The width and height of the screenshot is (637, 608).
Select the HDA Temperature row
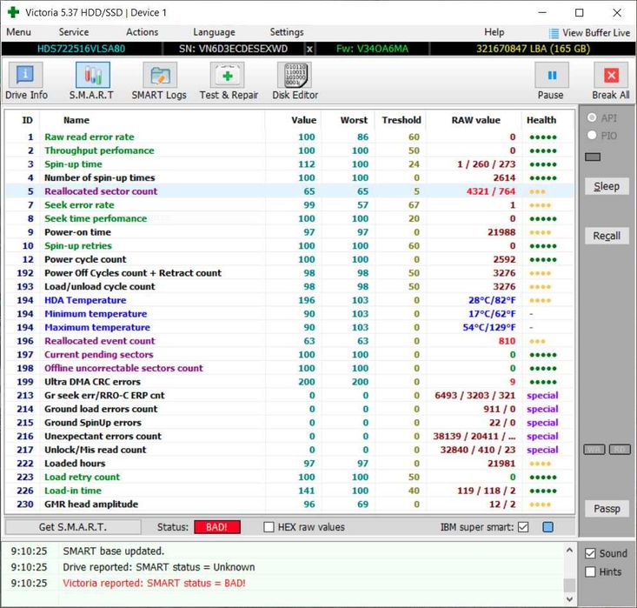[x=289, y=300]
